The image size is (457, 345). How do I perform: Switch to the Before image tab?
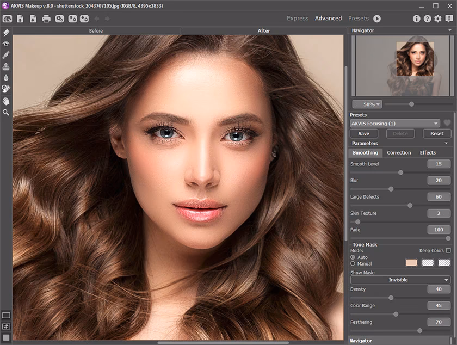[96, 31]
